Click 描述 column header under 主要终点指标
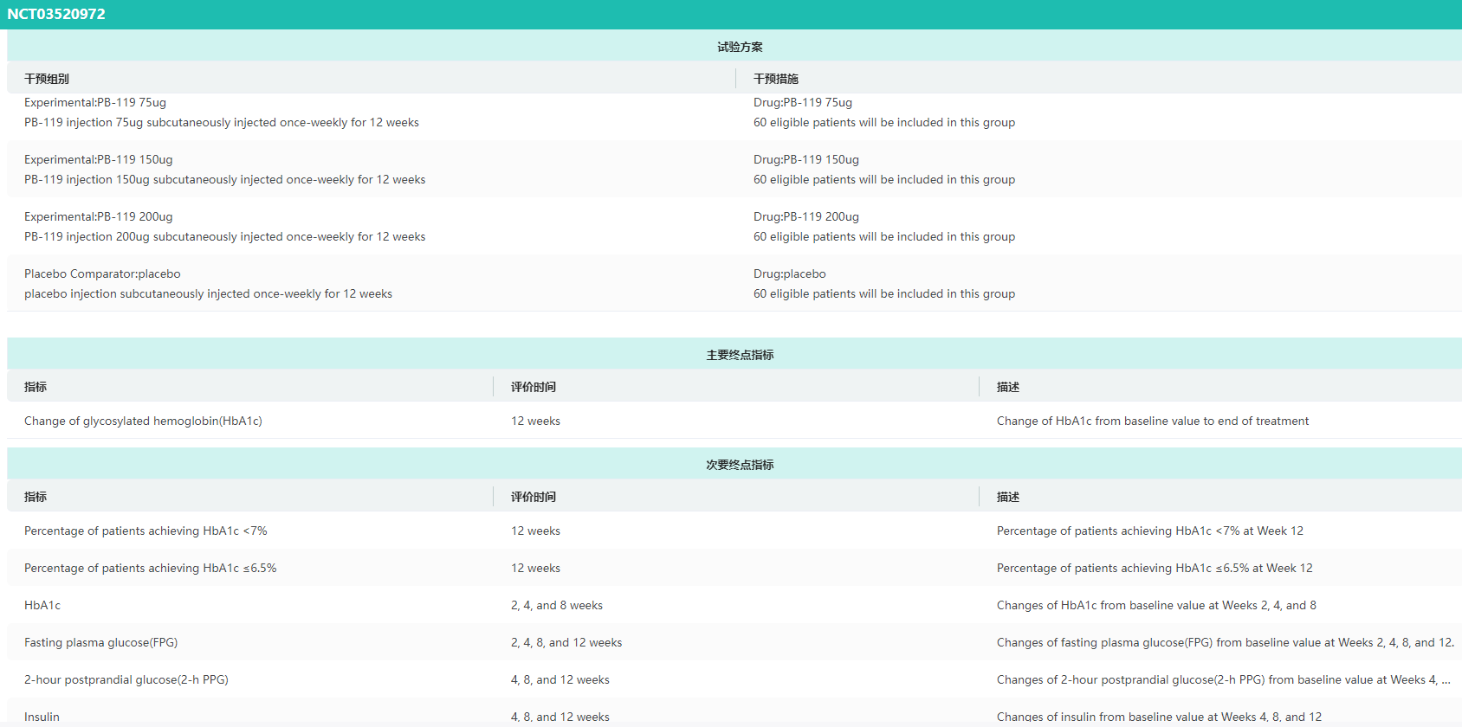Image resolution: width=1462 pixels, height=727 pixels. pos(1008,387)
